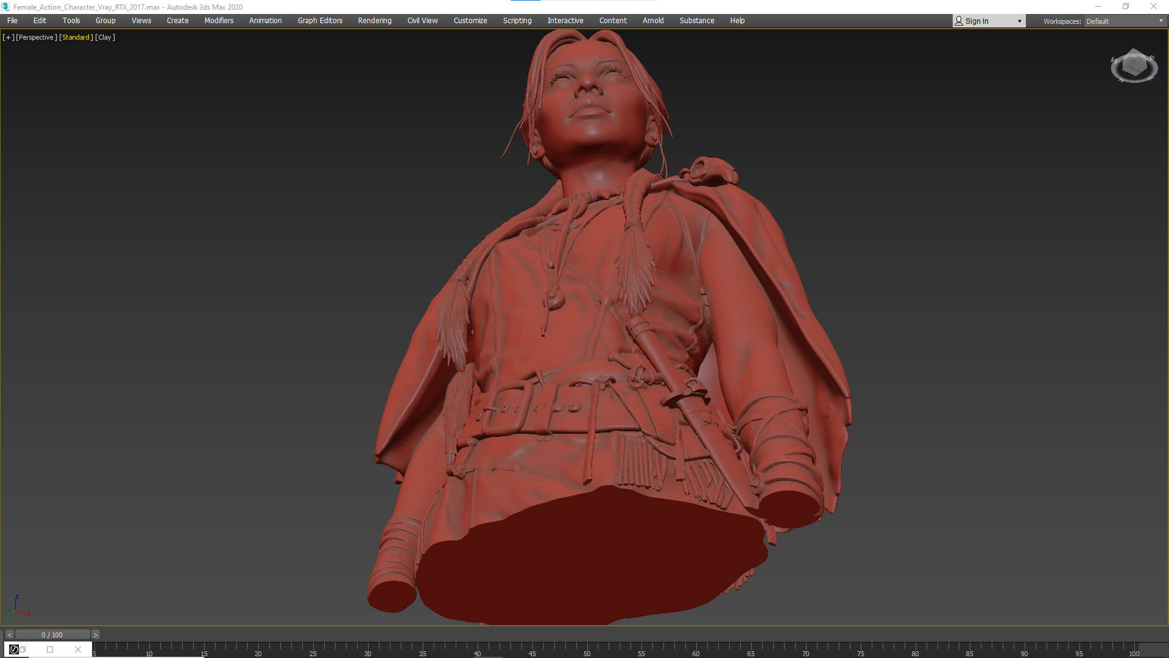Screen dimensions: 1169x658
Task: Click the Sign In user icon
Action: pyautogui.click(x=959, y=21)
